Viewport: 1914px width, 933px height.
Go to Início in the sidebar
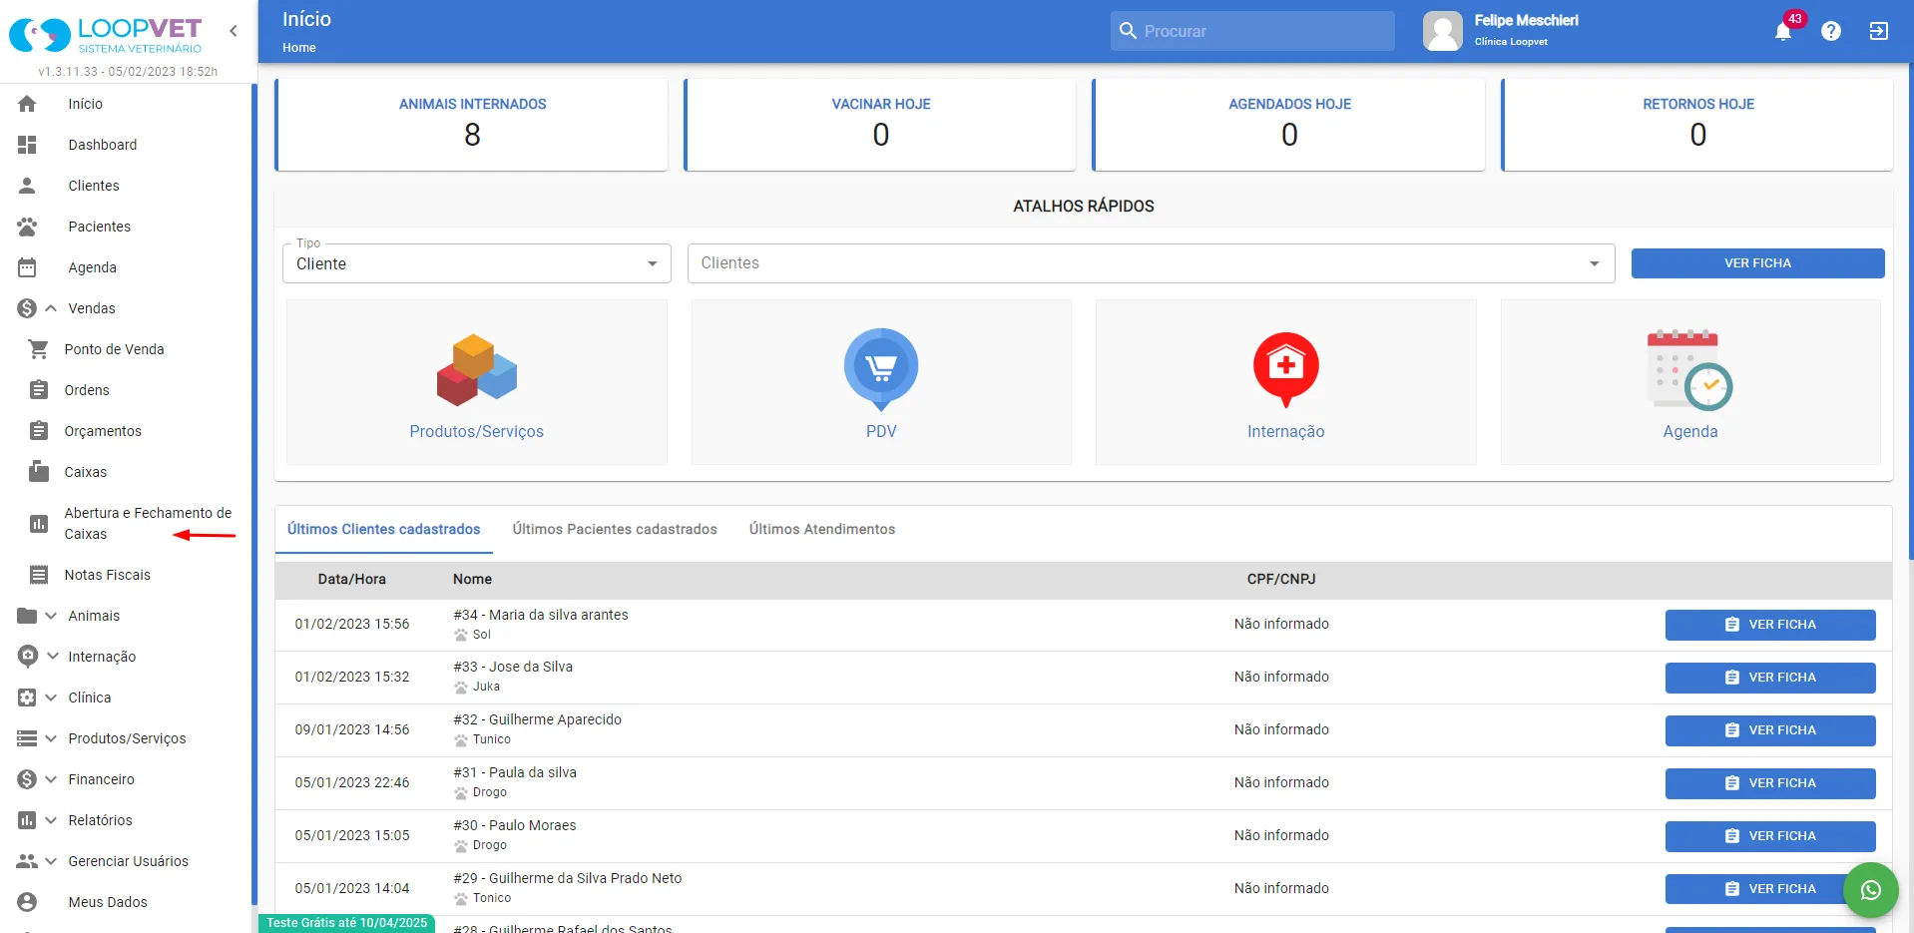tap(126, 104)
